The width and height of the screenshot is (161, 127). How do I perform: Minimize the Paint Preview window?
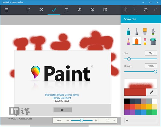pyautogui.click(x=143, y=2)
